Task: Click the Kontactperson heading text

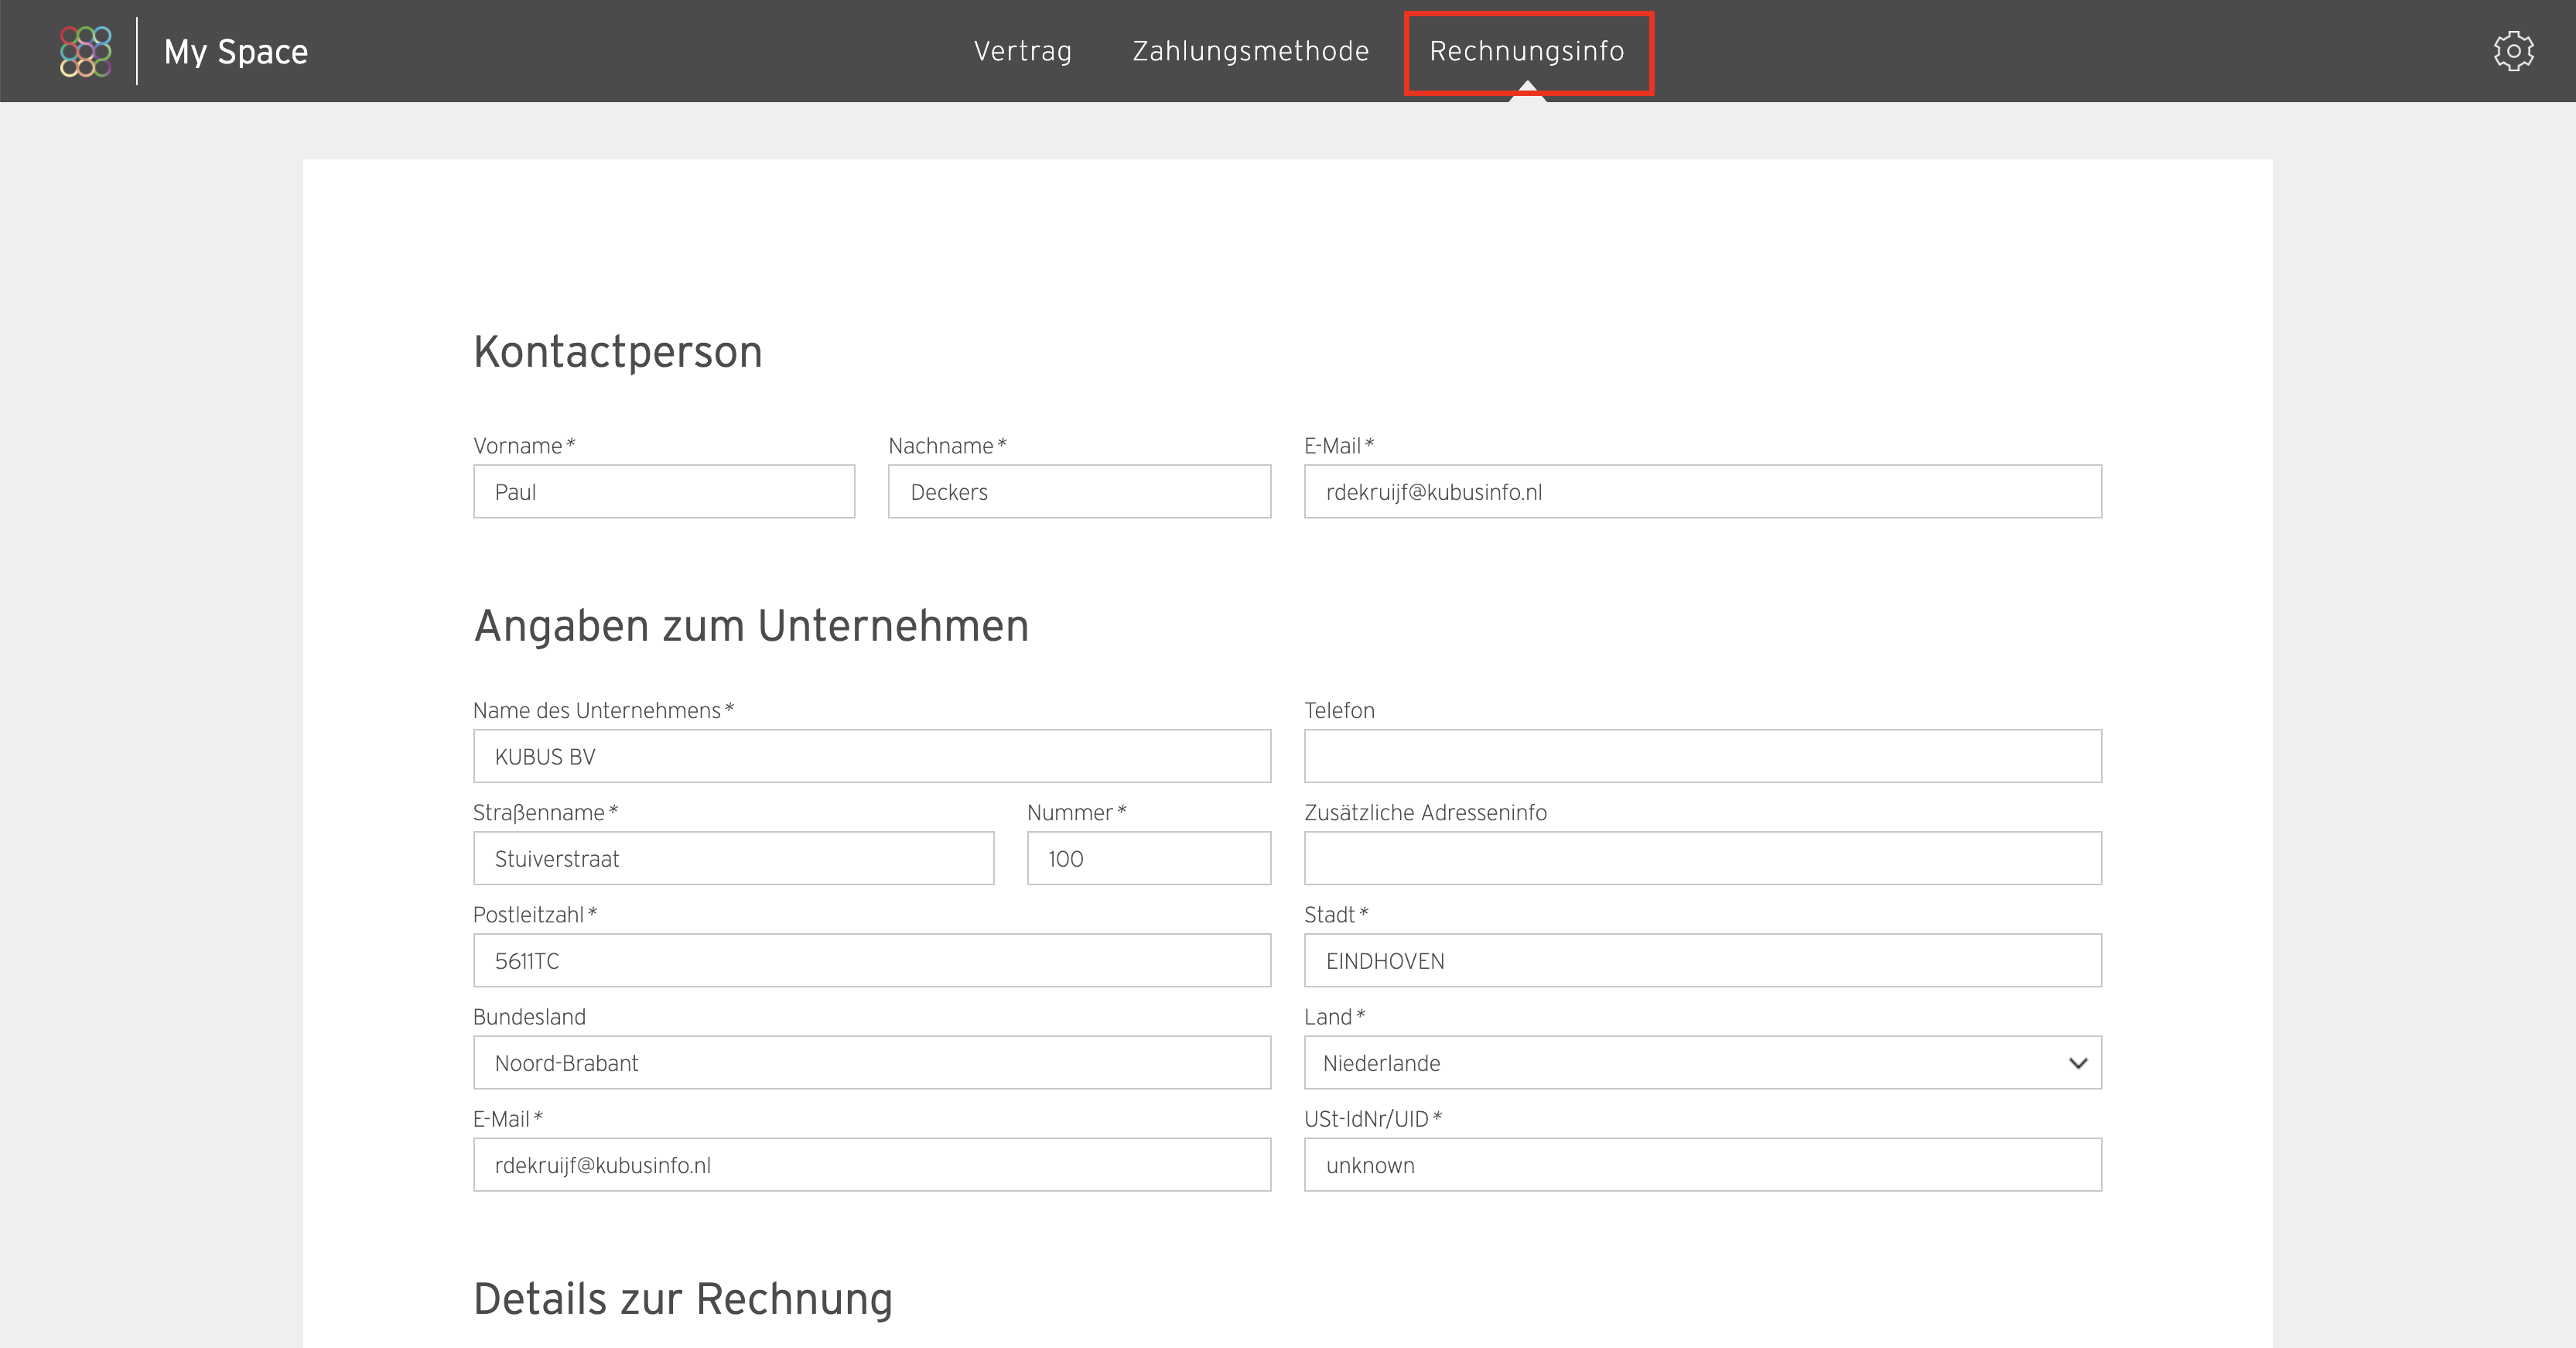Action: pos(618,352)
